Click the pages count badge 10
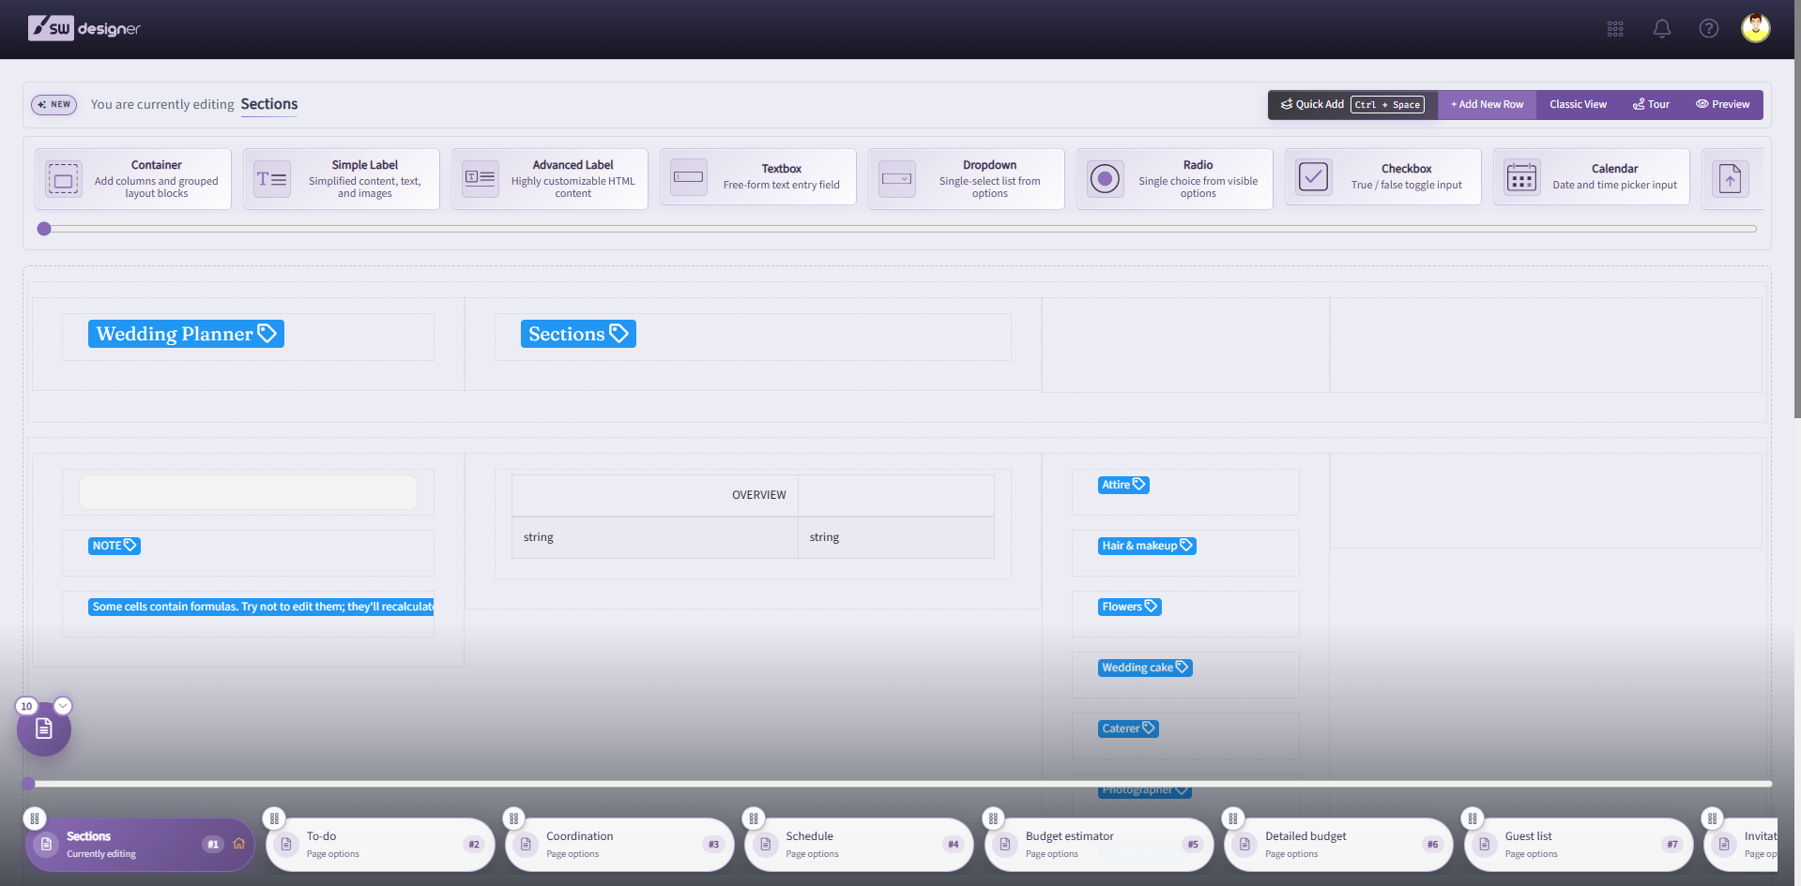This screenshot has width=1801, height=886. (26, 706)
